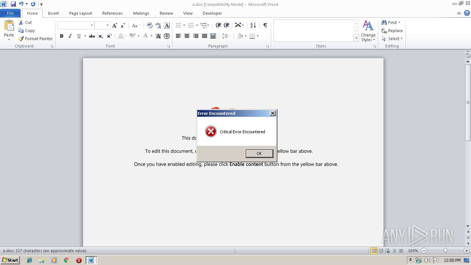Open Word Help question mark icon
471x265 pixels.
(467, 13)
